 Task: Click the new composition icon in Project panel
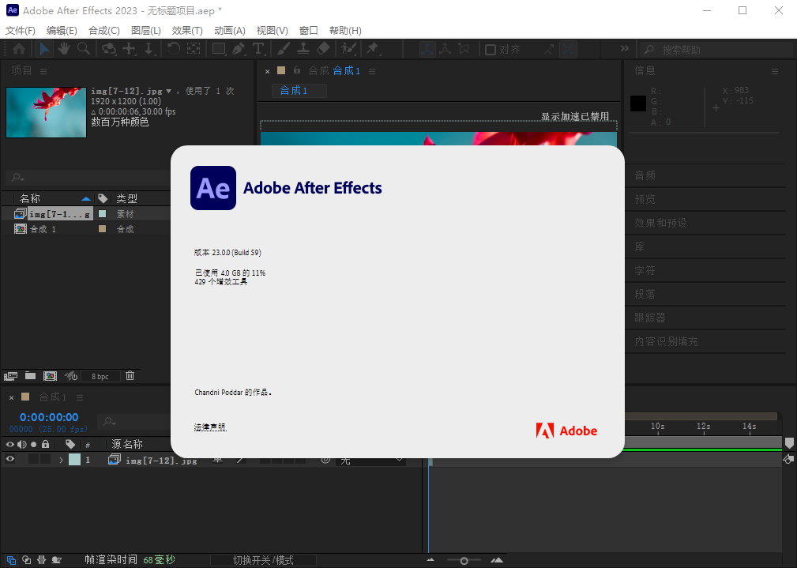tap(50, 376)
